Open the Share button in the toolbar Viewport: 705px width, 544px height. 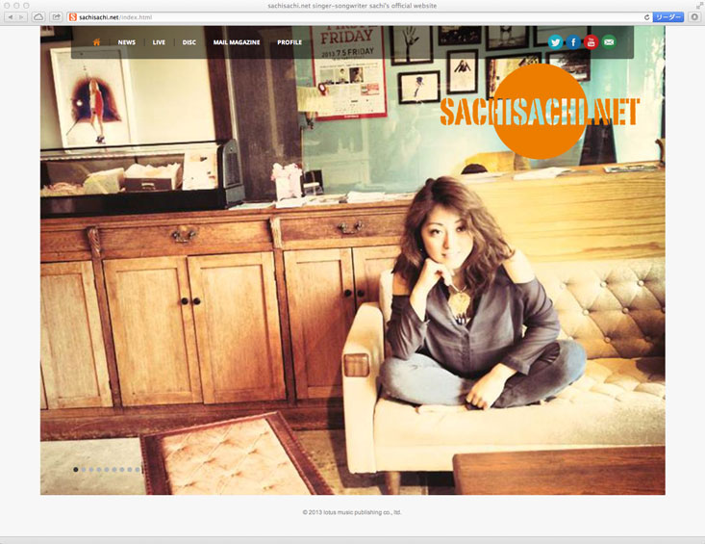56,17
